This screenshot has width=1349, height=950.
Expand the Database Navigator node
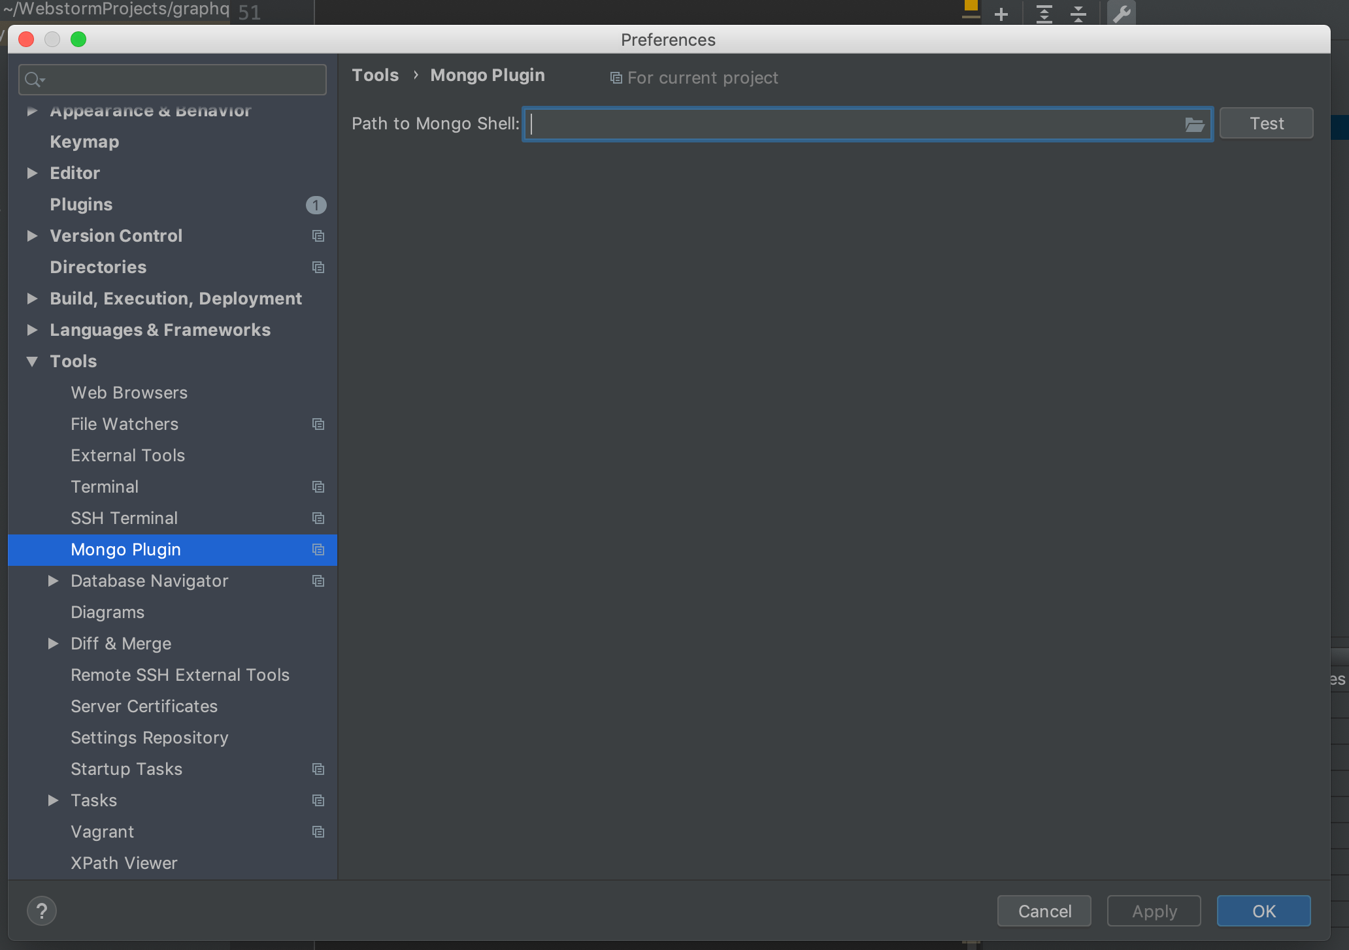54,581
